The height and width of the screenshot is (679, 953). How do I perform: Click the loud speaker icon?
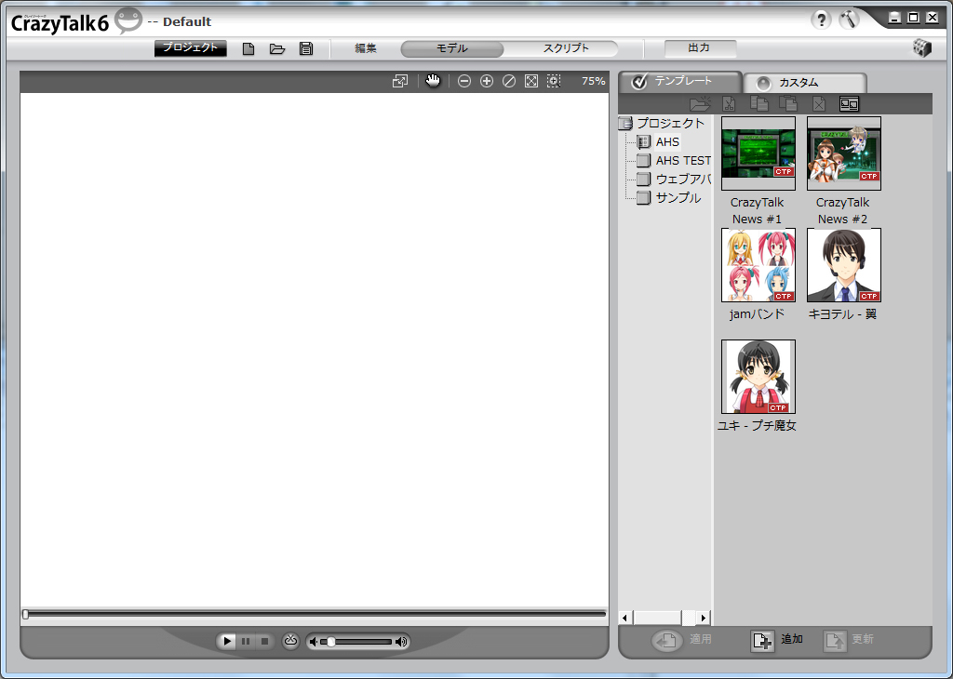tap(401, 642)
